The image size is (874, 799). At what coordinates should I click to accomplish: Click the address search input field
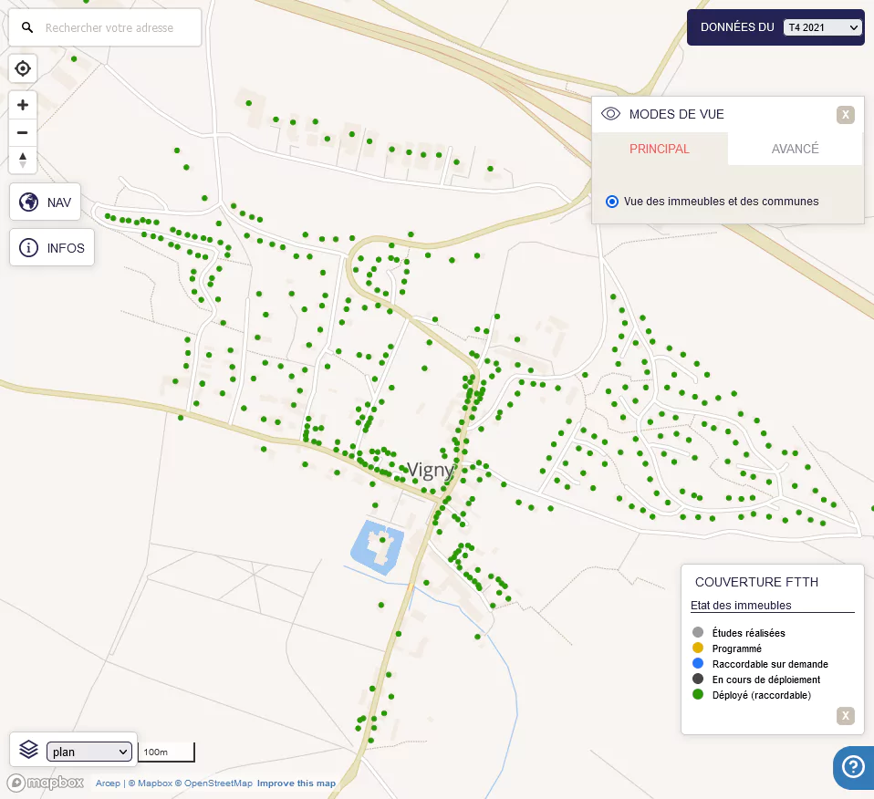[117, 28]
